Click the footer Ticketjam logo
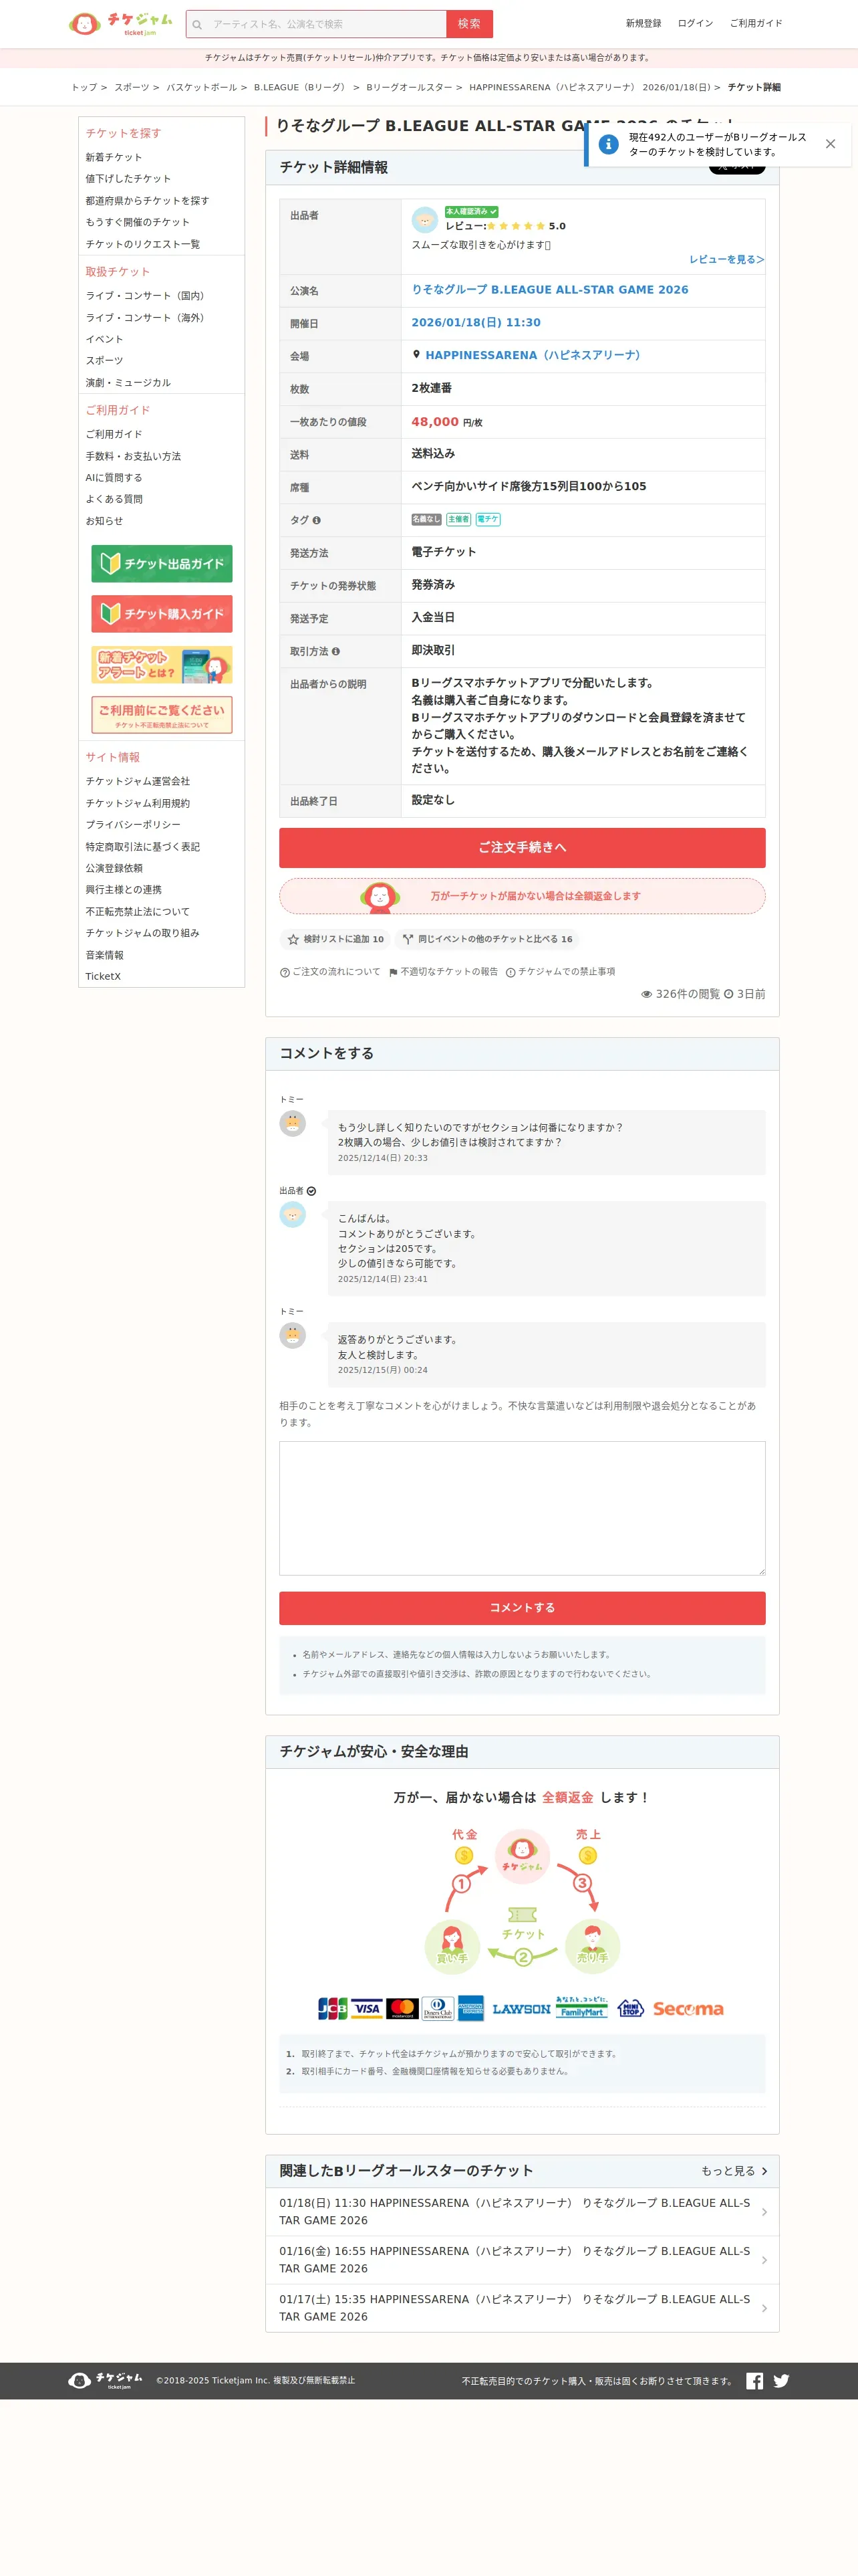 pyautogui.click(x=106, y=2380)
